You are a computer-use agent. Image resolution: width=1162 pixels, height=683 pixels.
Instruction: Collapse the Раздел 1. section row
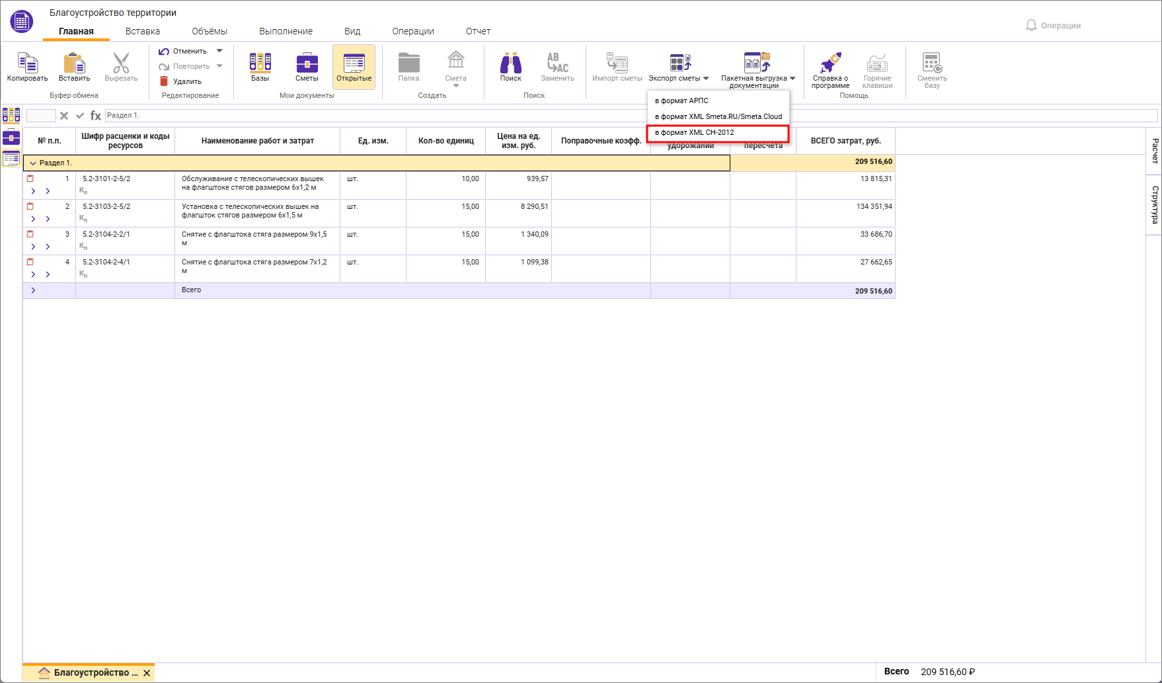pyautogui.click(x=33, y=163)
